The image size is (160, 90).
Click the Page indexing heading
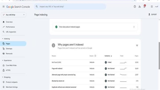pos(41,15)
